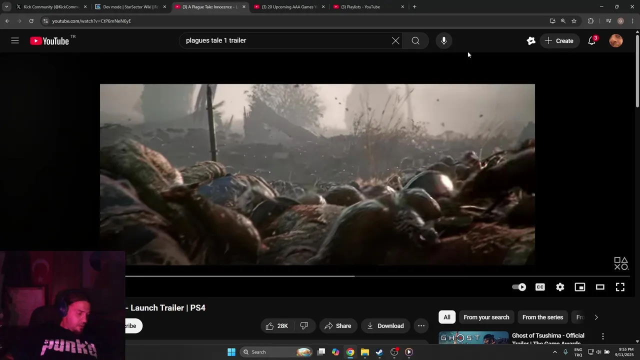Image resolution: width=640 pixels, height=360 pixels.
Task: Bookmark this page with the star
Action: [574, 21]
